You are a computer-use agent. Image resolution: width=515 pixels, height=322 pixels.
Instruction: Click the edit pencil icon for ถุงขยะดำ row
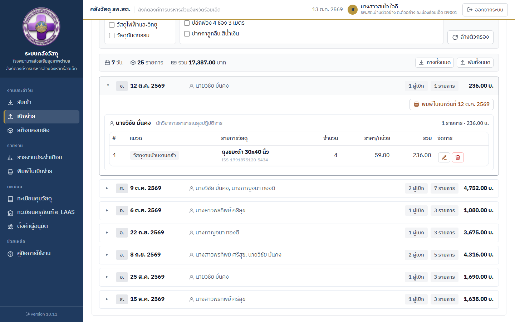[x=444, y=157]
